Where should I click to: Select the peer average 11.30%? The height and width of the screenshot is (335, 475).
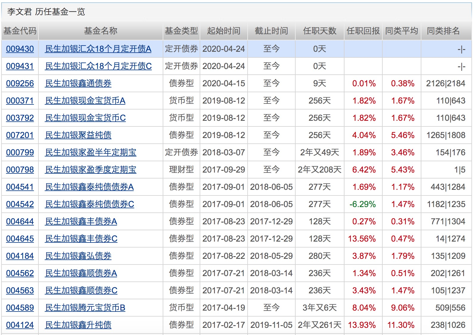pos(401,325)
